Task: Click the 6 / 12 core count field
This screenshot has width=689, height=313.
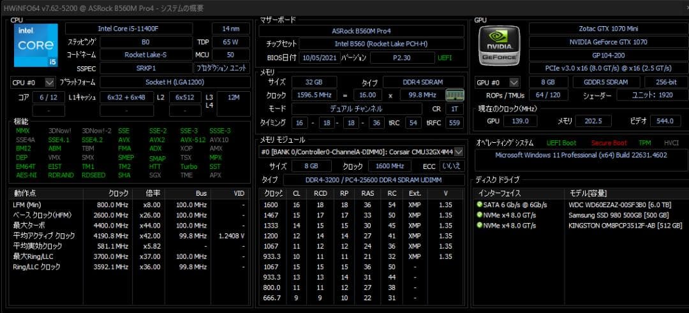Action: pyautogui.click(x=48, y=98)
